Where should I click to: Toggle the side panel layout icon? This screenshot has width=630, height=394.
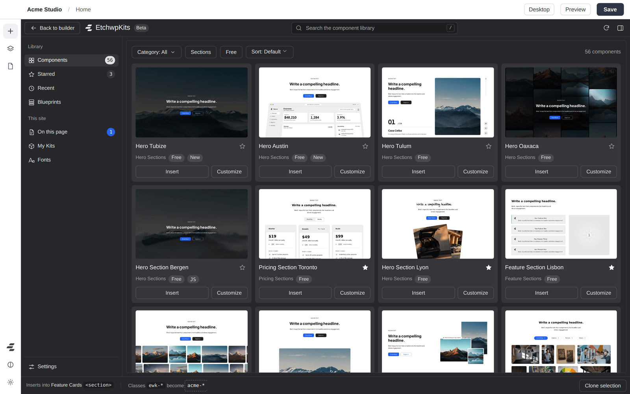click(620, 28)
